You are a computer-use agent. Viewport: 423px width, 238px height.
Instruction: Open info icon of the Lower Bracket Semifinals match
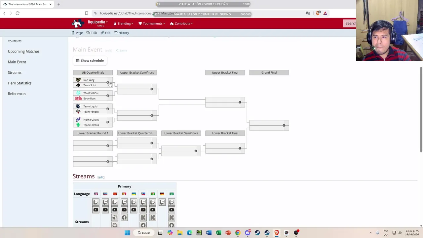point(196,151)
